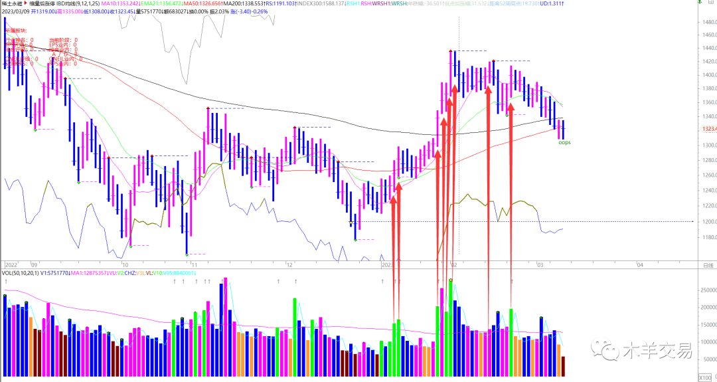Click the 04 month marker on the date axis
Viewport: 717px width, 382px height.
[640, 265]
